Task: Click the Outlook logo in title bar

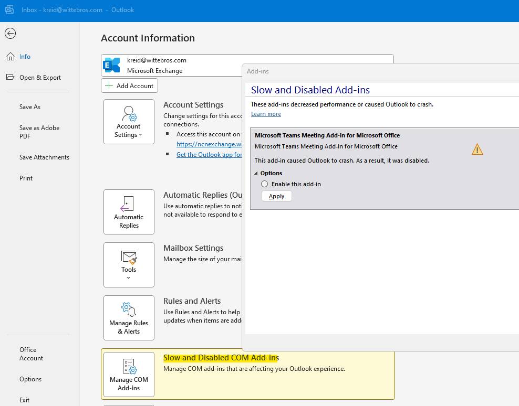Action: (9, 9)
